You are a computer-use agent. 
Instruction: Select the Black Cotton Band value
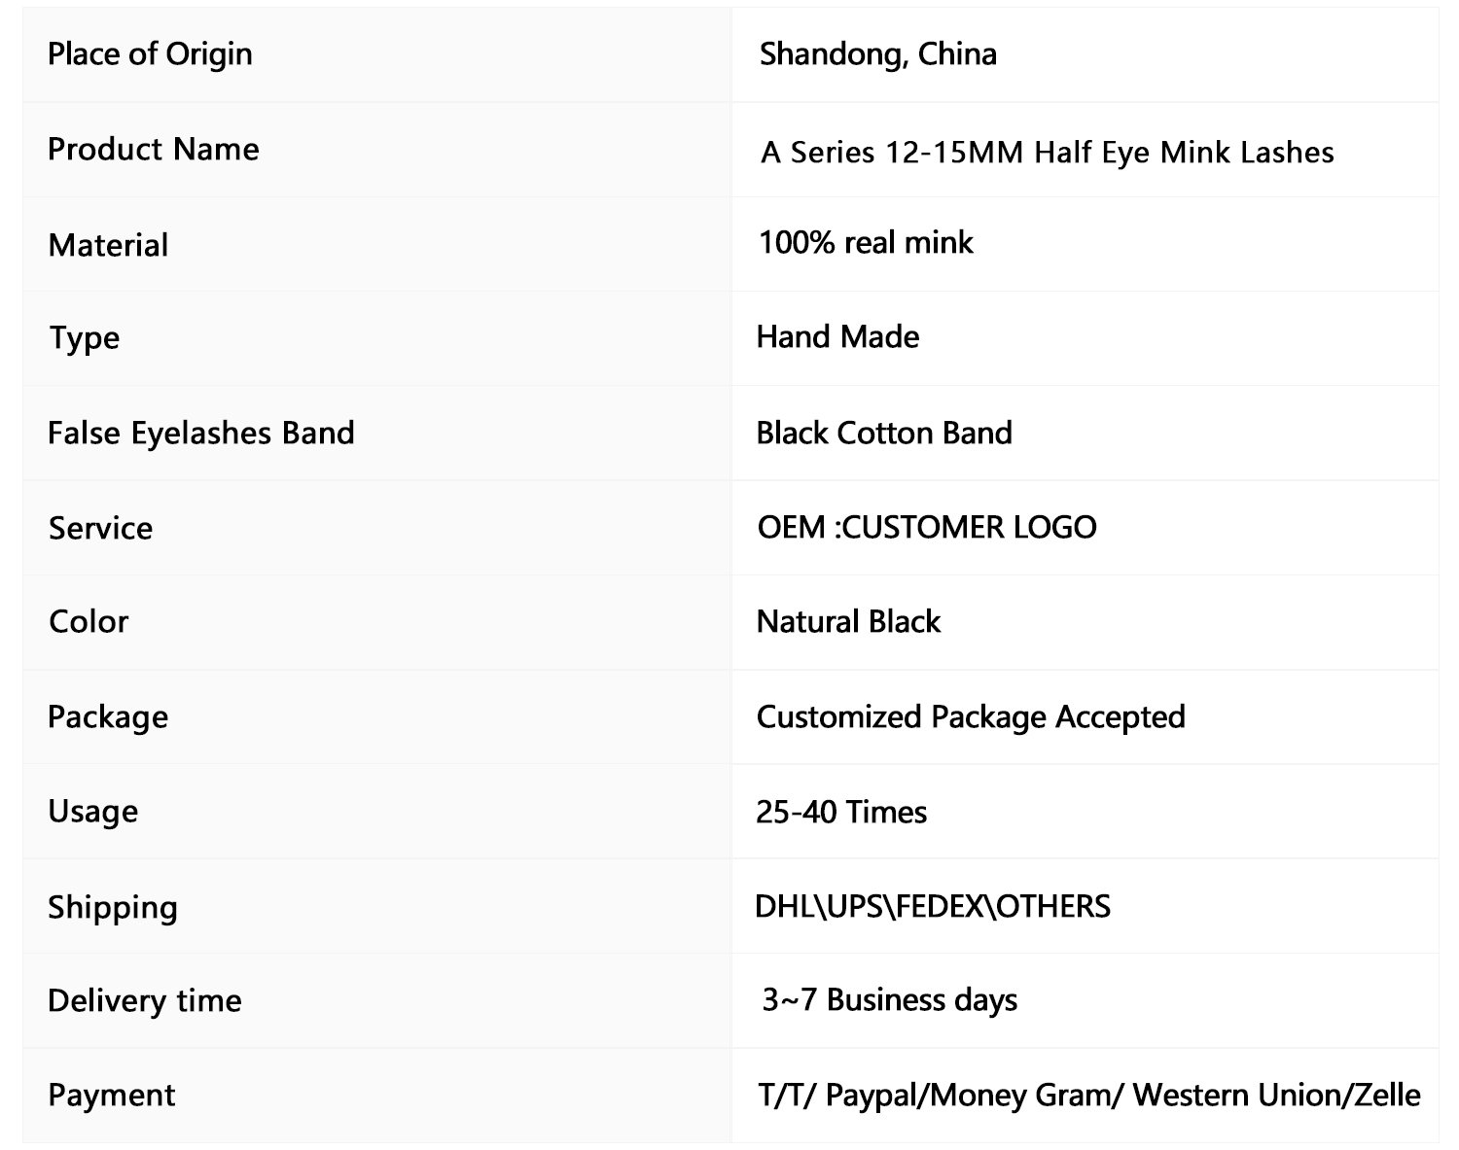tap(884, 433)
